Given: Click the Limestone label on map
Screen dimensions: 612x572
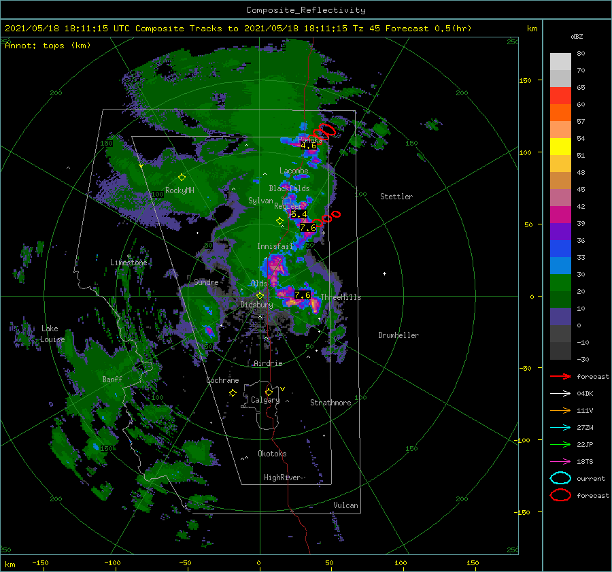Looking at the screenshot, I should click(x=129, y=263).
